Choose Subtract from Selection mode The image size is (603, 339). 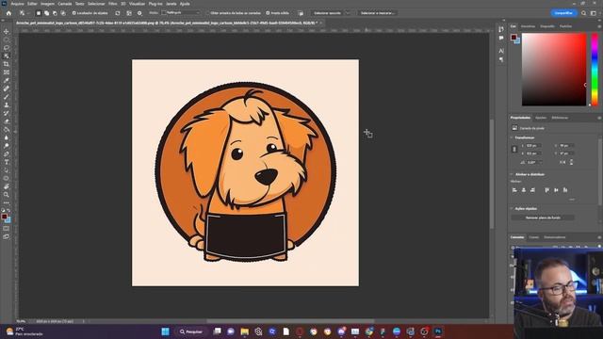(55, 13)
